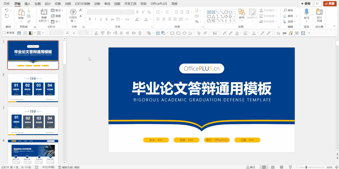Click the 设计灵感 designer icon
This screenshot has height=169, width=339.
319,12
